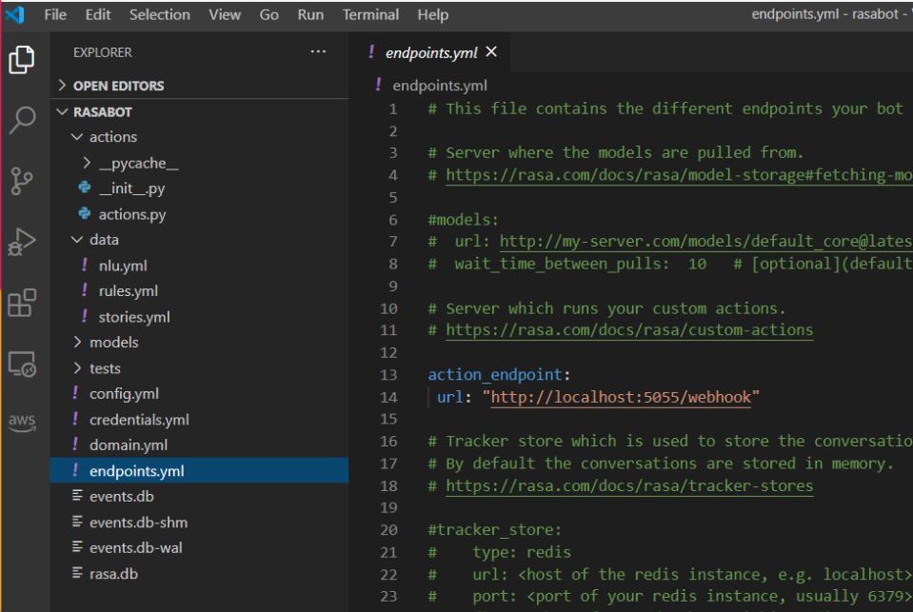
Task: Click Python icon of __init__.py file
Action: coord(85,188)
